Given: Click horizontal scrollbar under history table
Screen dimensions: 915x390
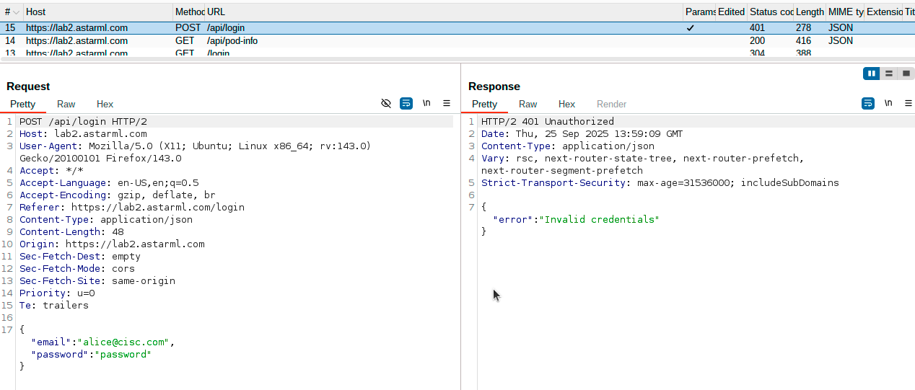Looking at the screenshot, I should (x=433, y=60).
